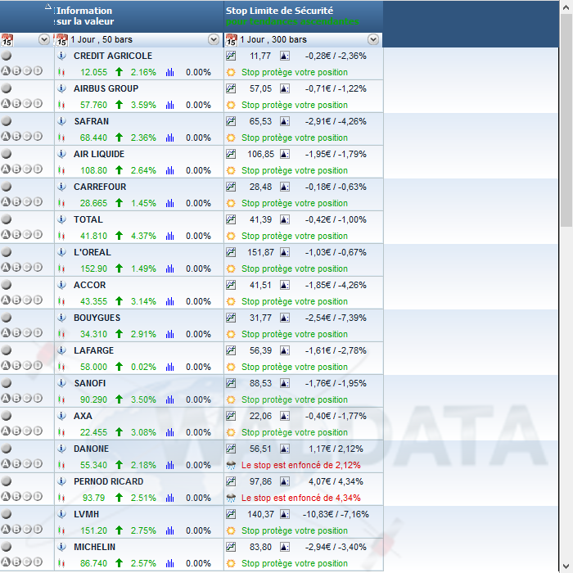This screenshot has height=573, width=573.
Task: Click calendar icon beside '1 Jour , 300 bars'
Action: [232, 40]
